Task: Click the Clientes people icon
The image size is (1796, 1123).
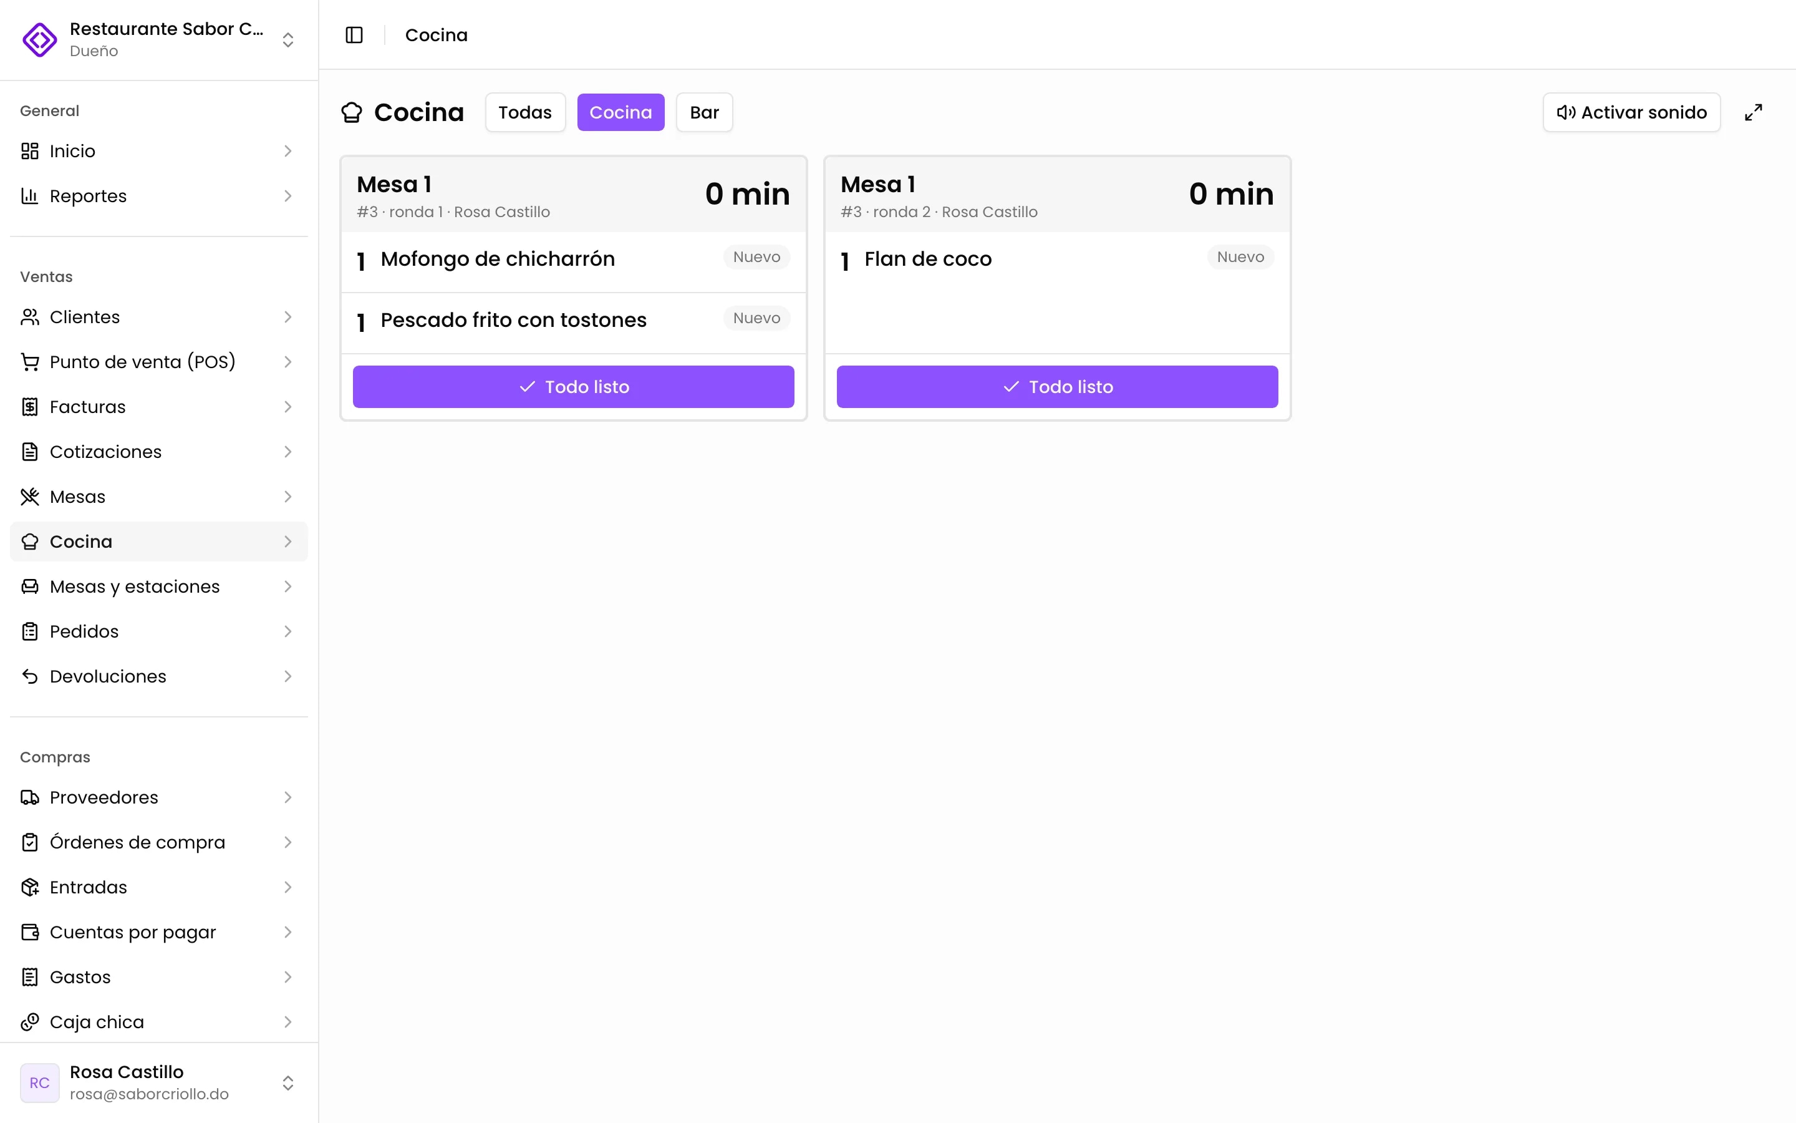Action: (30, 317)
